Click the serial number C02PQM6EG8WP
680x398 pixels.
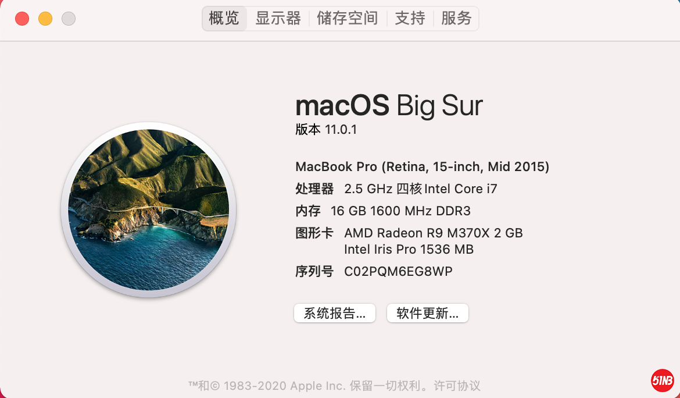[398, 271]
